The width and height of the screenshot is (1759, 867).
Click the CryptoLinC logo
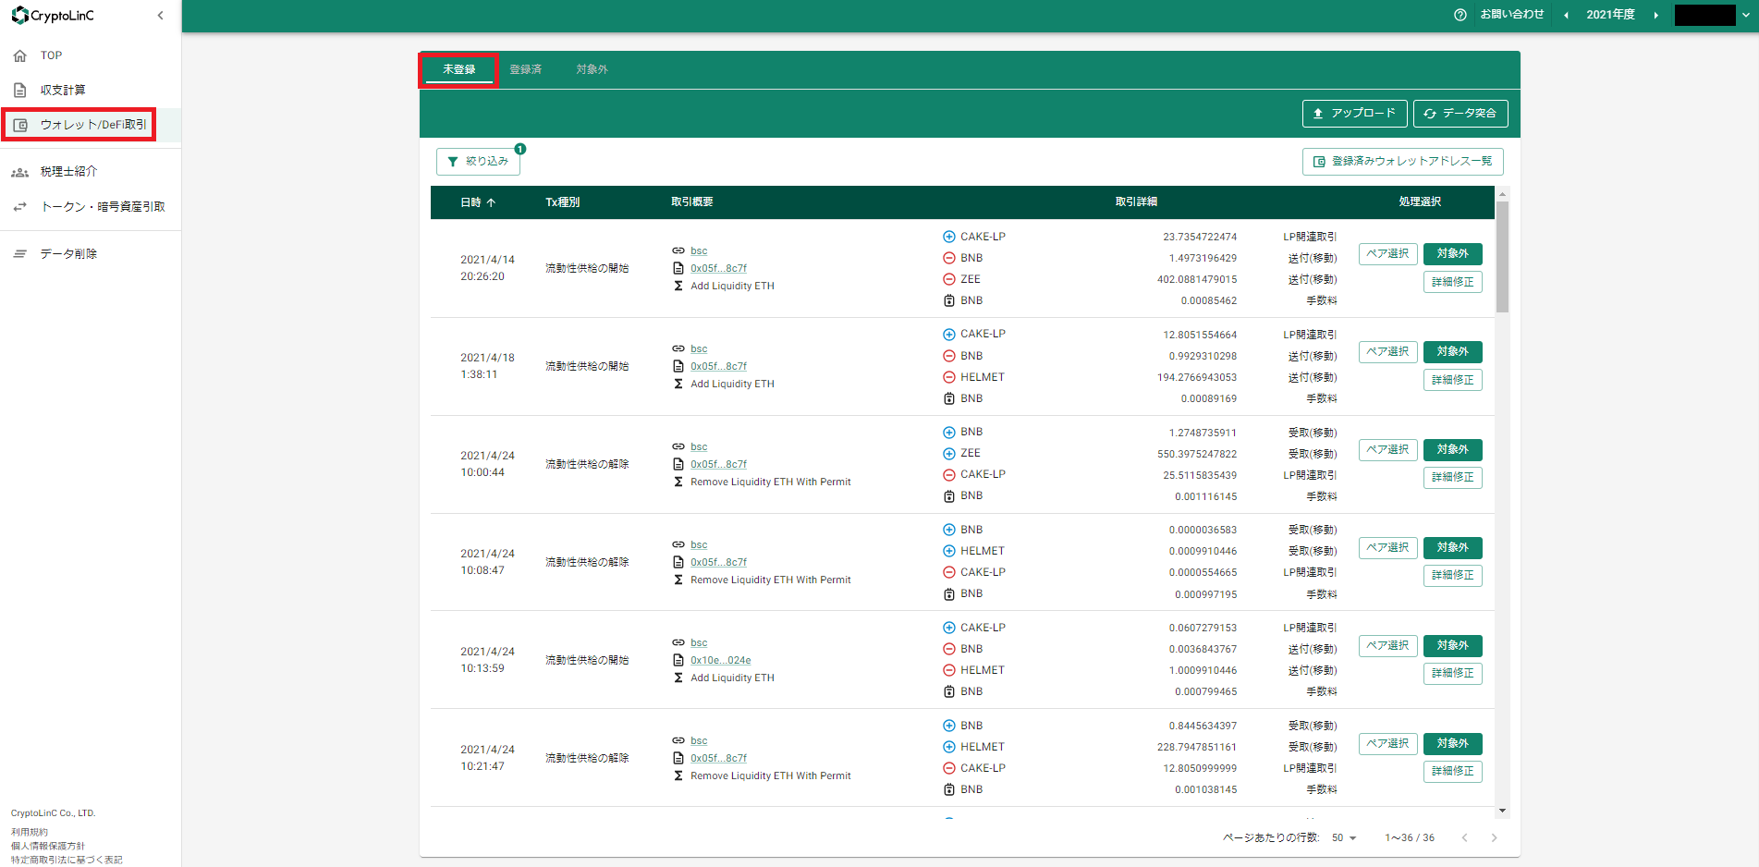[x=53, y=16]
